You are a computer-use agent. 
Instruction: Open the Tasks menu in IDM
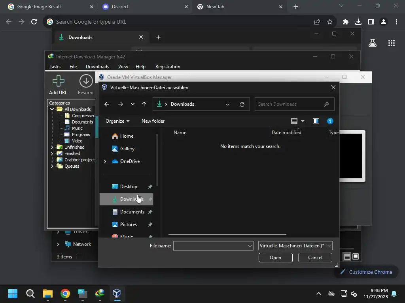click(55, 67)
